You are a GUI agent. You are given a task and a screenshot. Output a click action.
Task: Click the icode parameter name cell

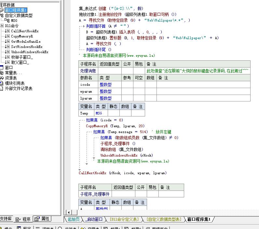click(x=88, y=84)
